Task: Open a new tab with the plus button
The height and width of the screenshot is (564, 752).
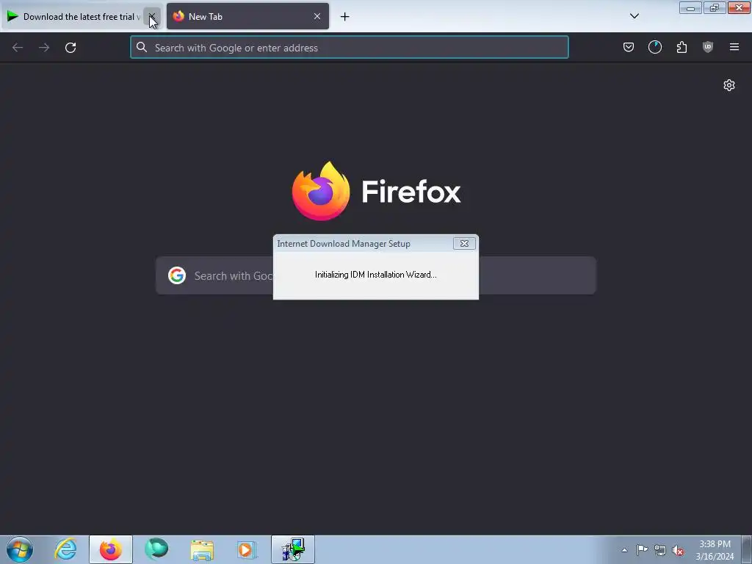Action: pyautogui.click(x=345, y=17)
